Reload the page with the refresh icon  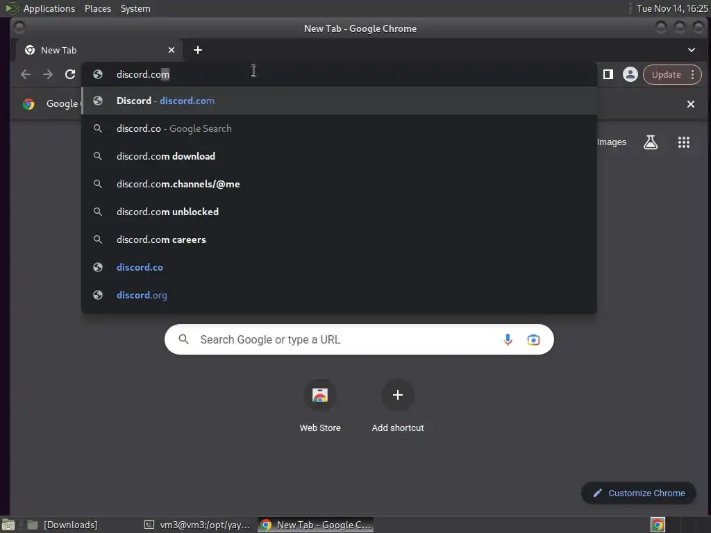(x=70, y=74)
